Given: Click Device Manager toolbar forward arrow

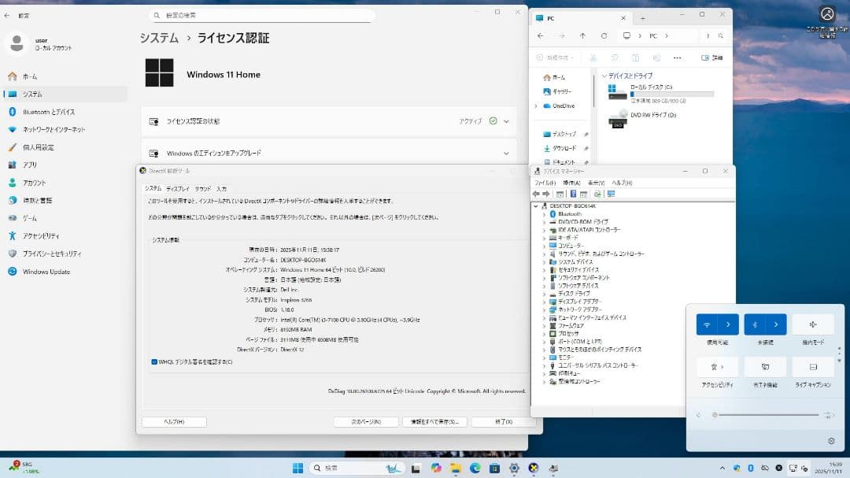Looking at the screenshot, I should click(546, 194).
